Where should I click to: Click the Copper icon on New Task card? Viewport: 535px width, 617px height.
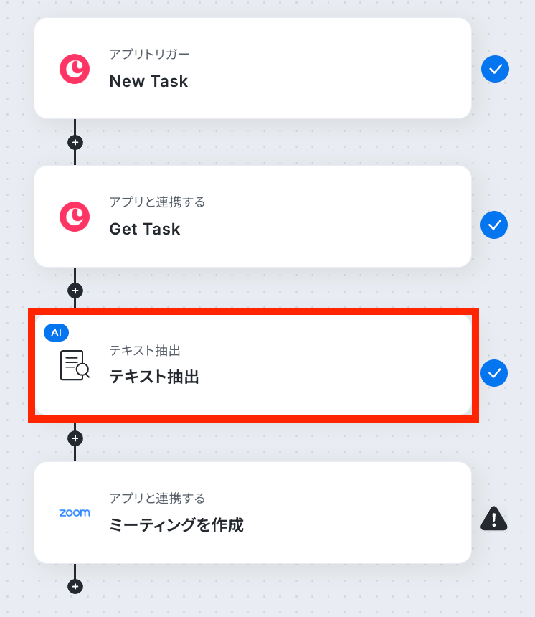tap(75, 69)
